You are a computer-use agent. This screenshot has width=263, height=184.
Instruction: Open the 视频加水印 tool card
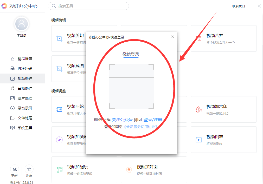(x=223, y=109)
